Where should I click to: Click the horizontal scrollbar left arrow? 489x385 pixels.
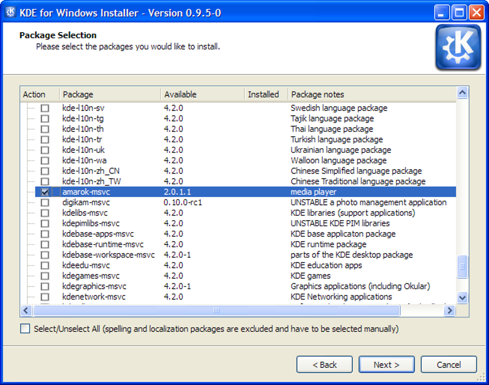(x=26, y=310)
